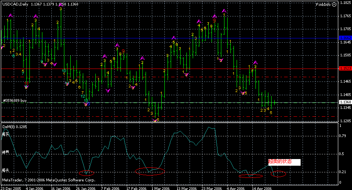Click the 1.1405 price scale value
Screen dimensions: 352x190
345,94
